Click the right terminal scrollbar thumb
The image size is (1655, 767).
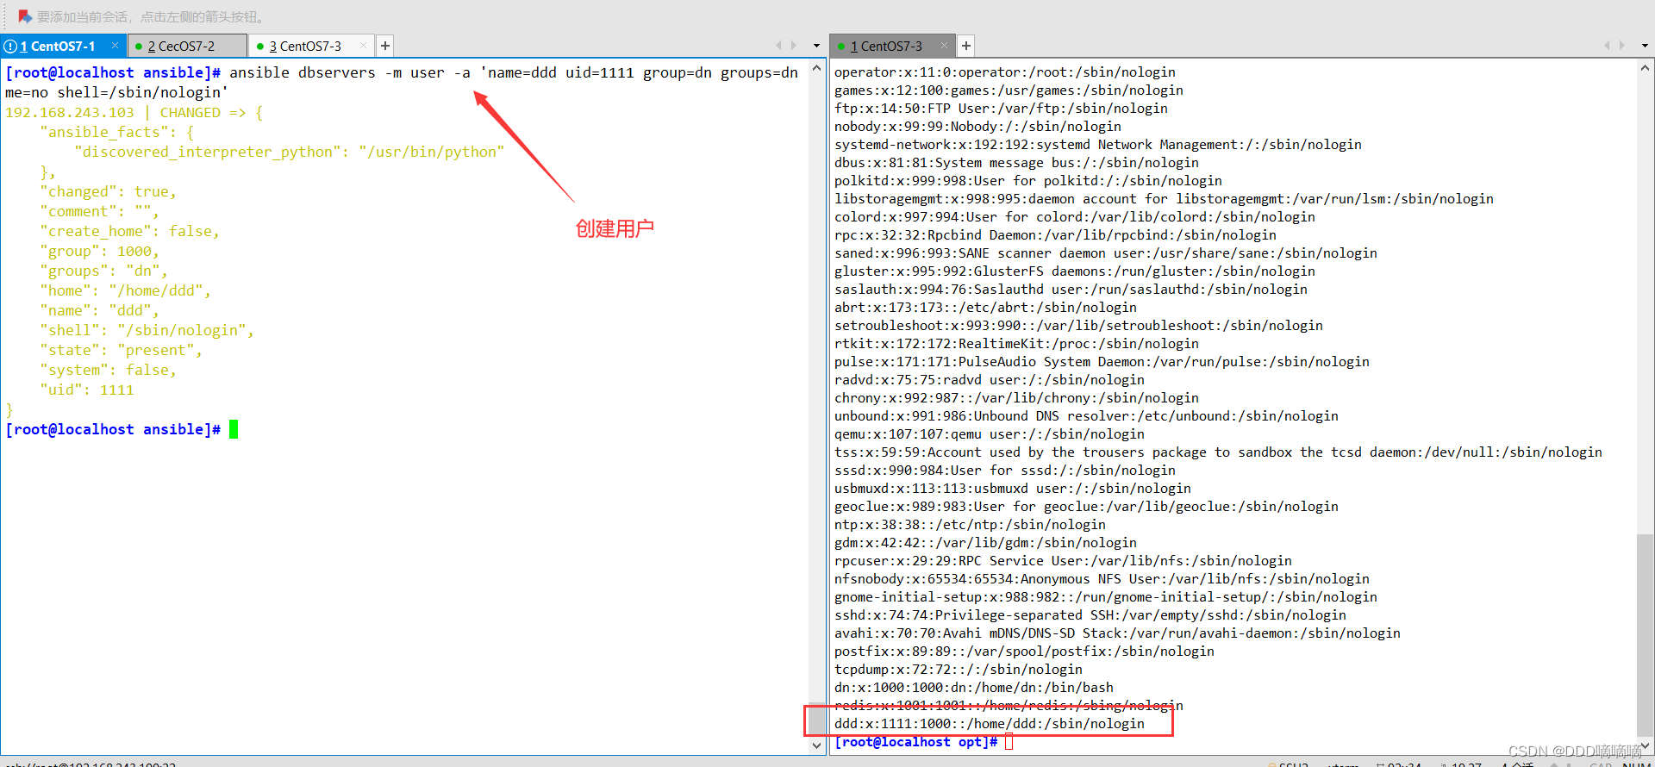point(1646,635)
